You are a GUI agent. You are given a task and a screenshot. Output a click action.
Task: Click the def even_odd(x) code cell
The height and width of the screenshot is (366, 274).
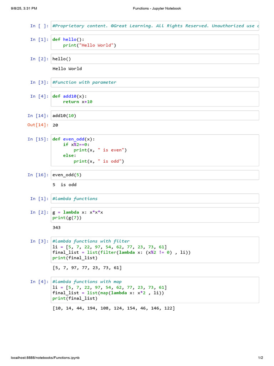pos(155,150)
